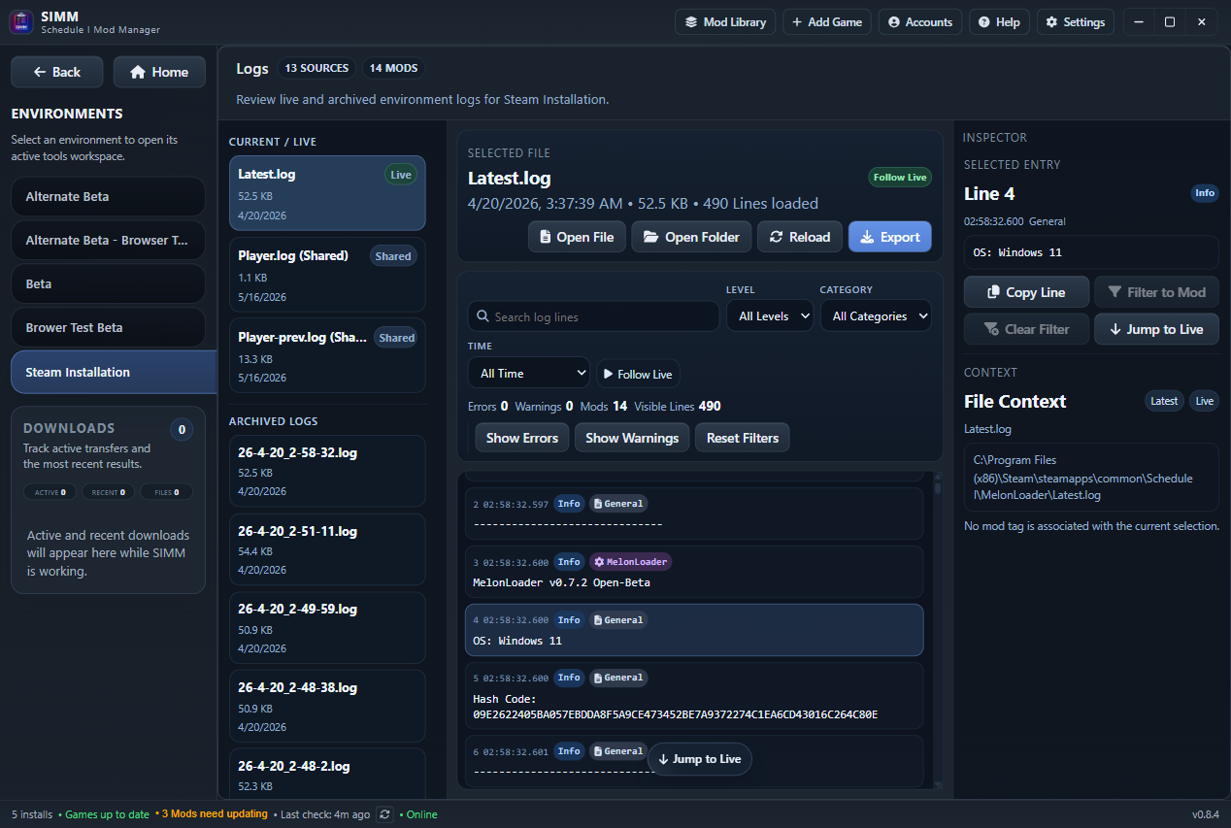The height and width of the screenshot is (828, 1231).
Task: Click Reset Filters
Action: click(743, 438)
